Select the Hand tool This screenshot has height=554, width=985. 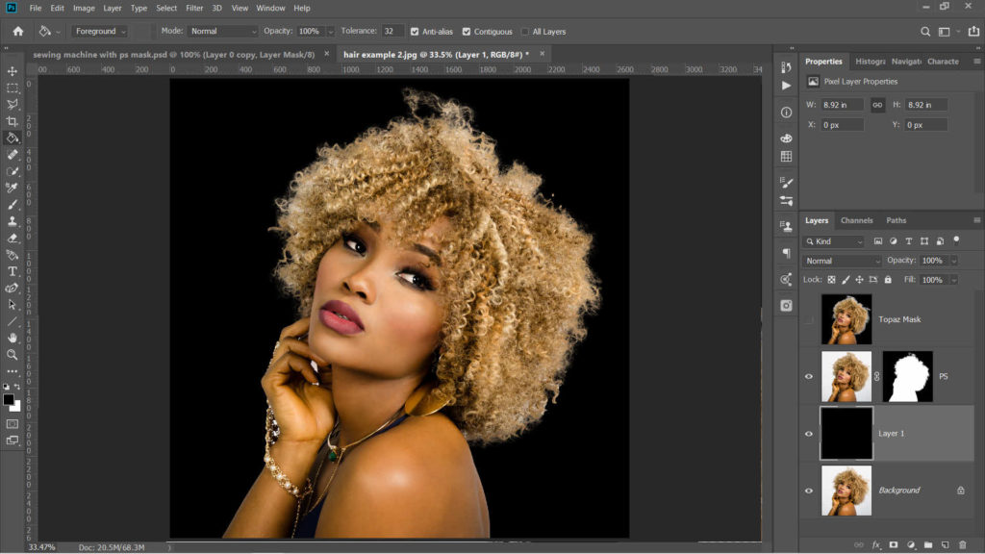pos(12,338)
